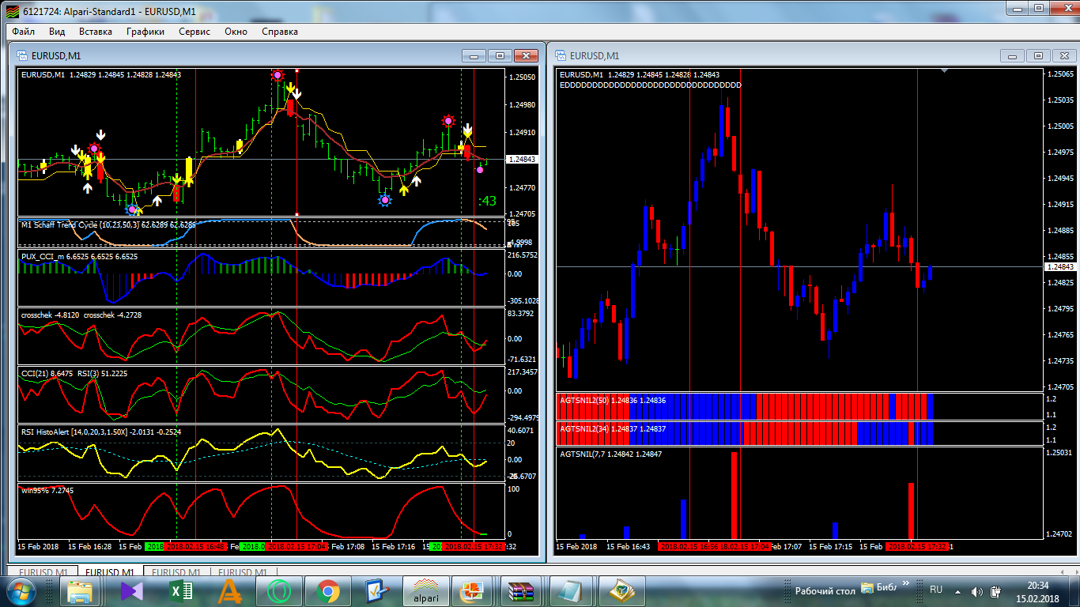Click the RU language indicator

(936, 590)
